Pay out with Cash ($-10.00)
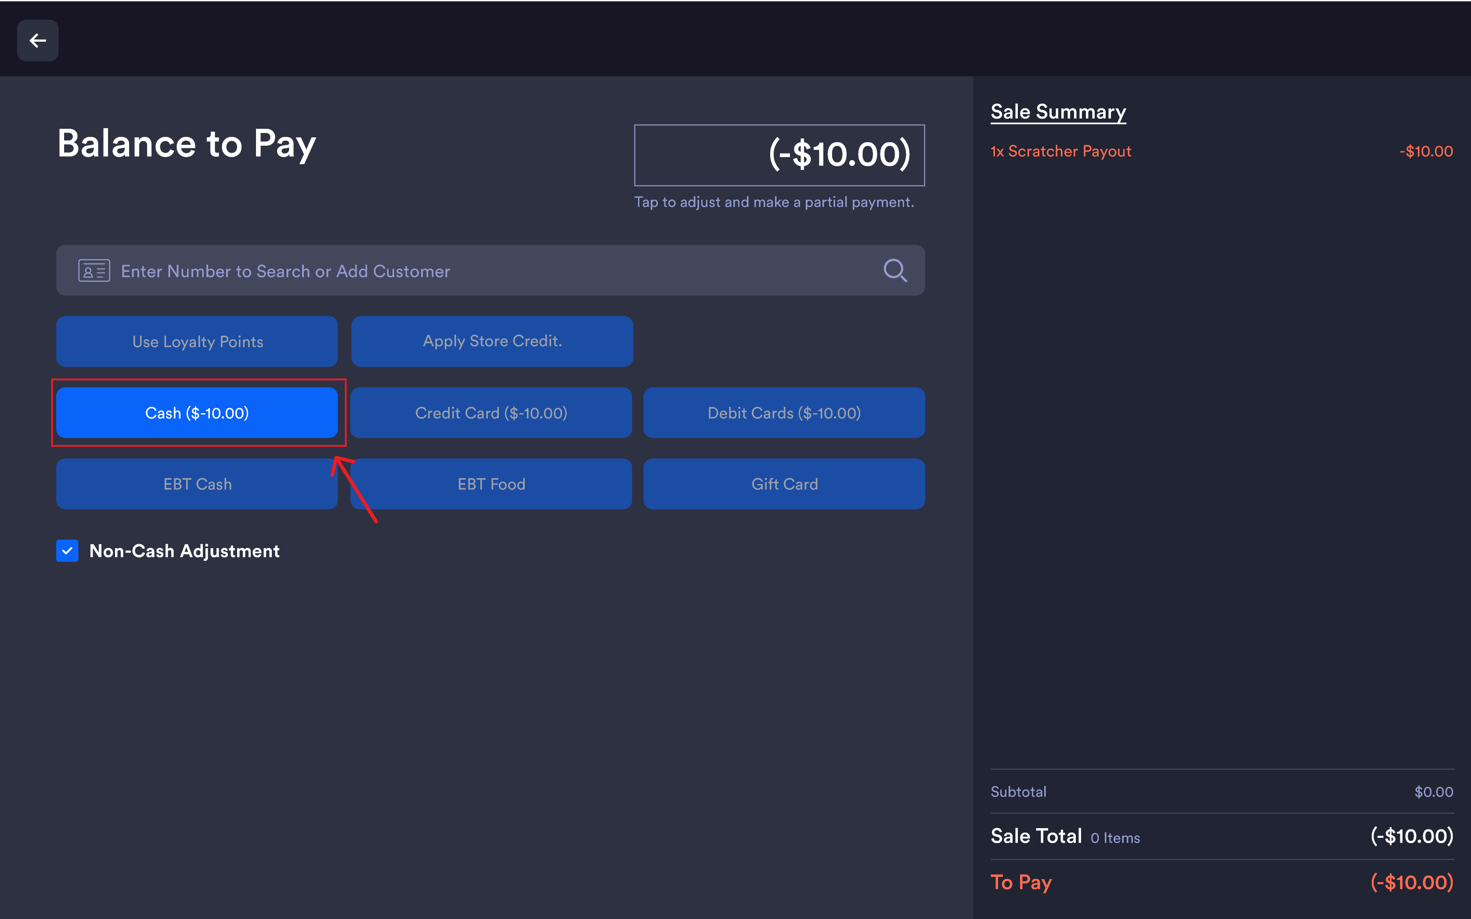 click(197, 413)
